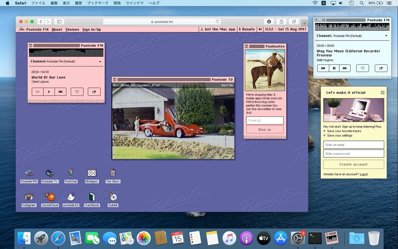
Task: Open the Poolside FM desktop icon
Action: coord(29,176)
